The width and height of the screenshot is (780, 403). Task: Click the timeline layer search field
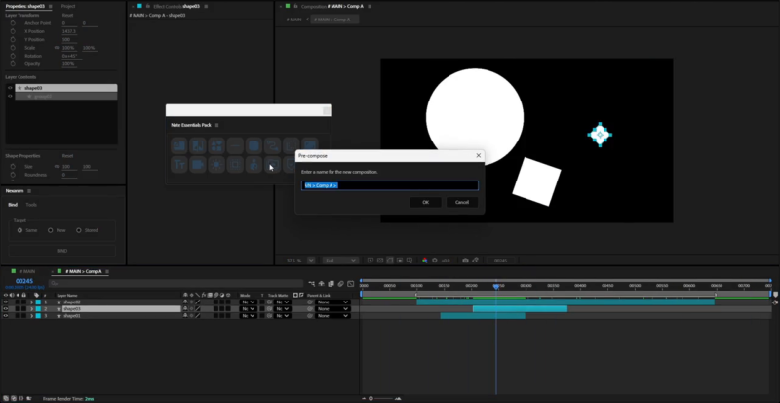point(175,283)
